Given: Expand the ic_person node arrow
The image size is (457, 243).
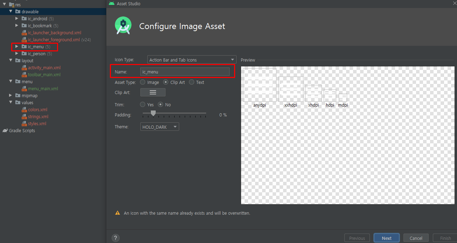Looking at the screenshot, I should [x=17, y=53].
